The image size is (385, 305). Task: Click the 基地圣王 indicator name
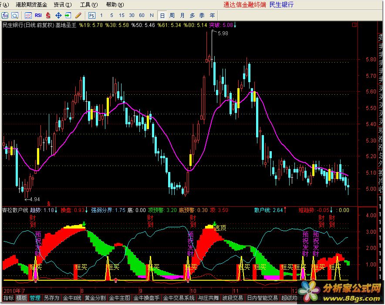(66, 25)
